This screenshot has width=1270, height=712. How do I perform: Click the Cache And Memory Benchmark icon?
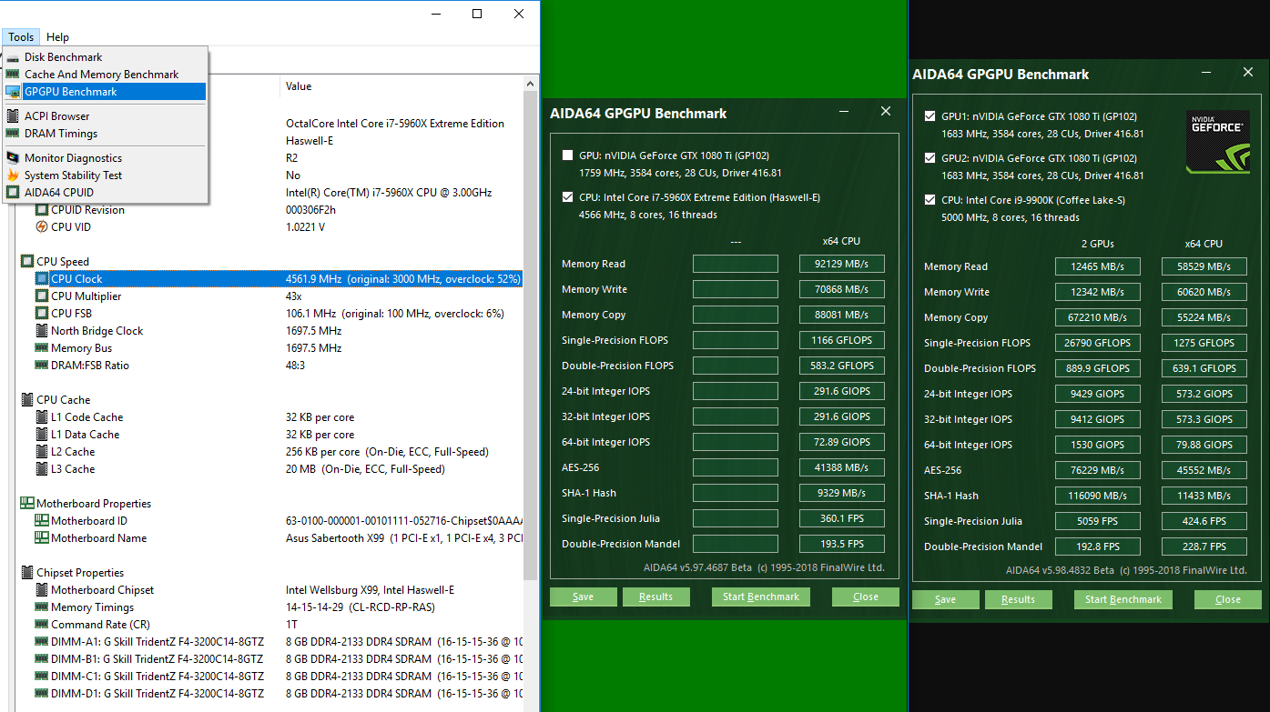pyautogui.click(x=13, y=75)
